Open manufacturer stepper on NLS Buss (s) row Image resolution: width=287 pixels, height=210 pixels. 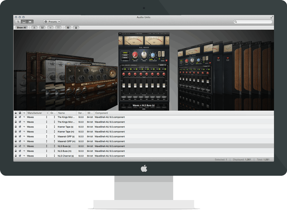(x=47, y=146)
